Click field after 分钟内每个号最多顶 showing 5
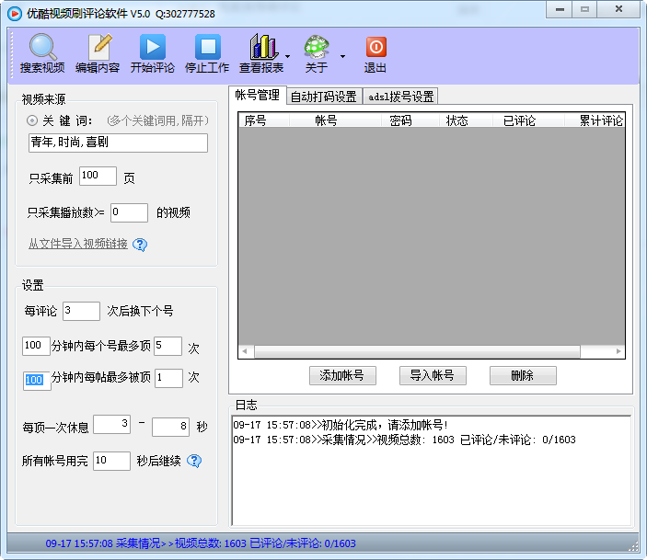 168,346
